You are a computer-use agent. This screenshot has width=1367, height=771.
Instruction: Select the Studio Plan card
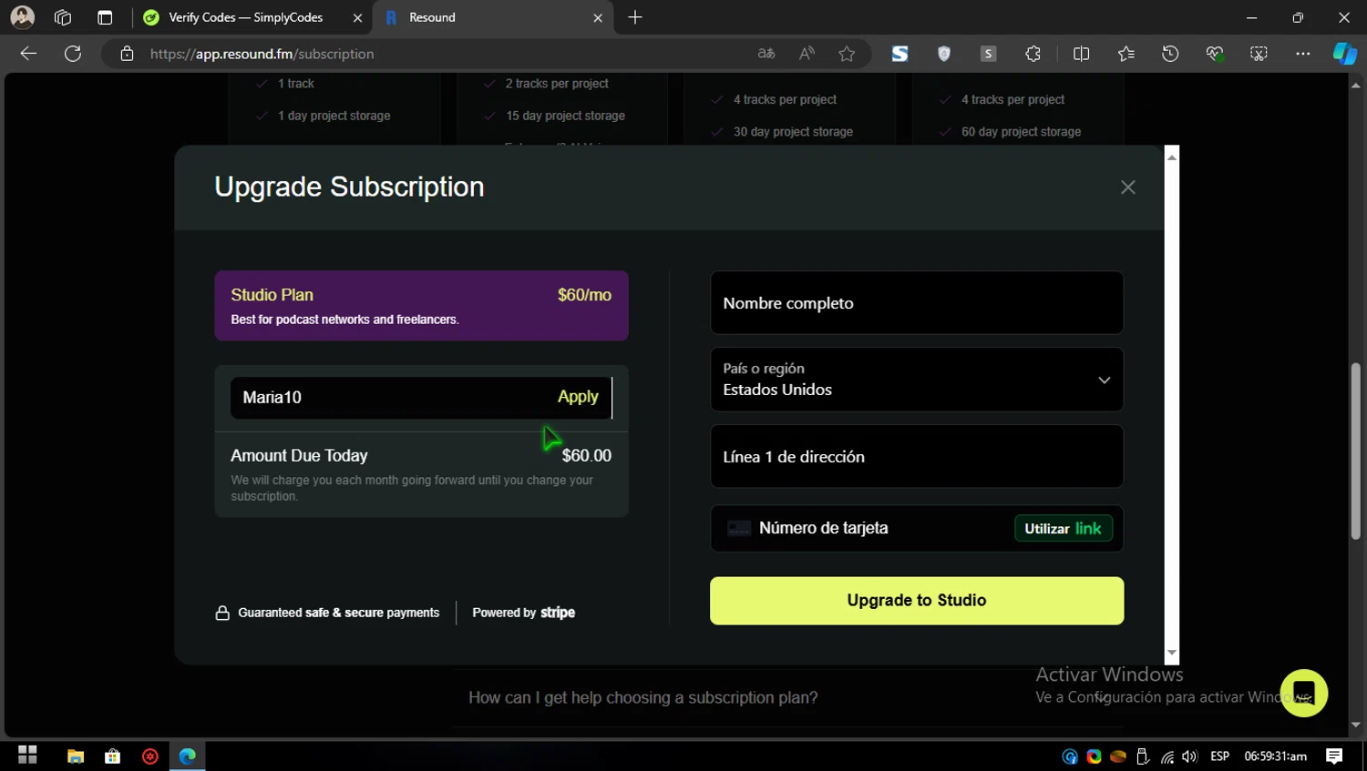(421, 306)
